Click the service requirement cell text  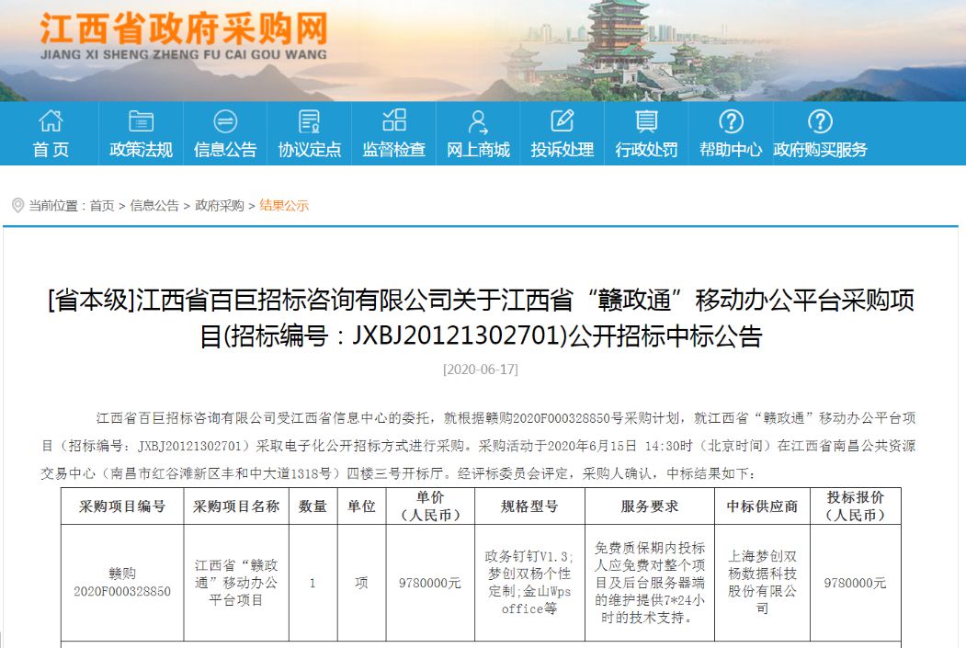[649, 583]
